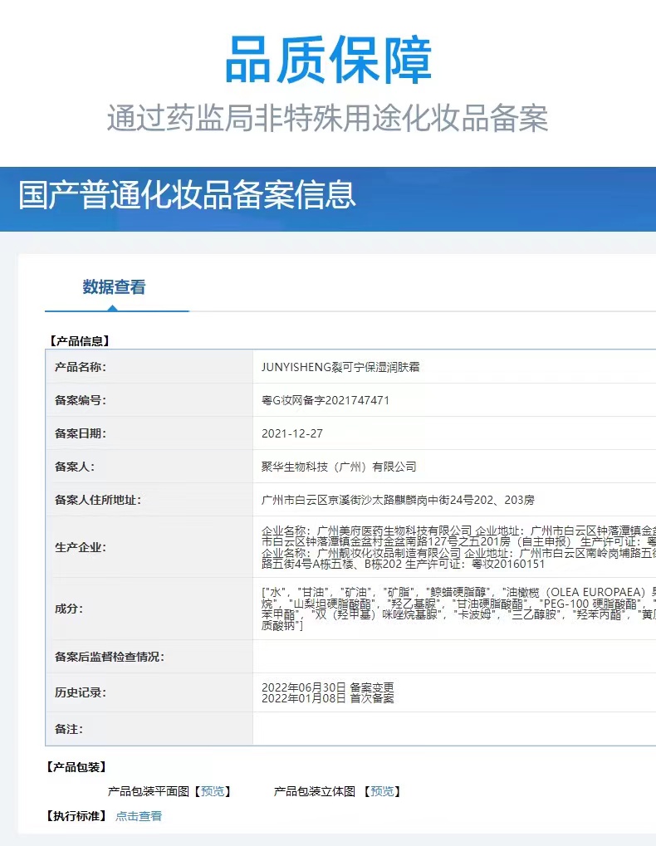Click the 生产企业 row label
Image resolution: width=656 pixels, height=846 pixels.
pos(81,547)
